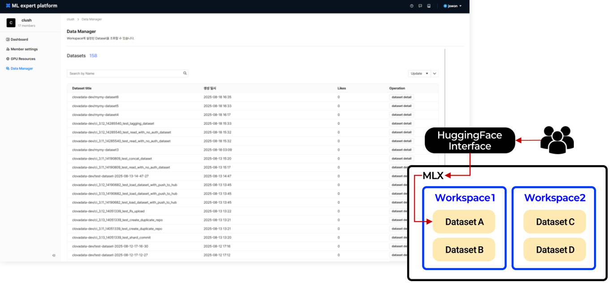
Task: Open dataset detail for mymy-dataset3
Action: 401,150
